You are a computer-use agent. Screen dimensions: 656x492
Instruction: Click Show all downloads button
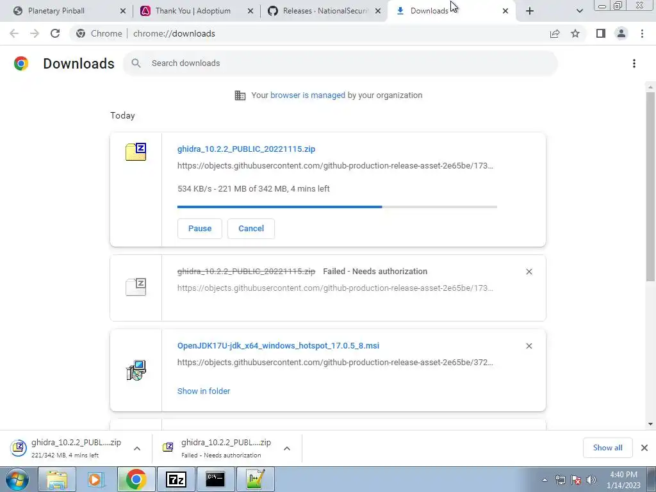pos(607,448)
